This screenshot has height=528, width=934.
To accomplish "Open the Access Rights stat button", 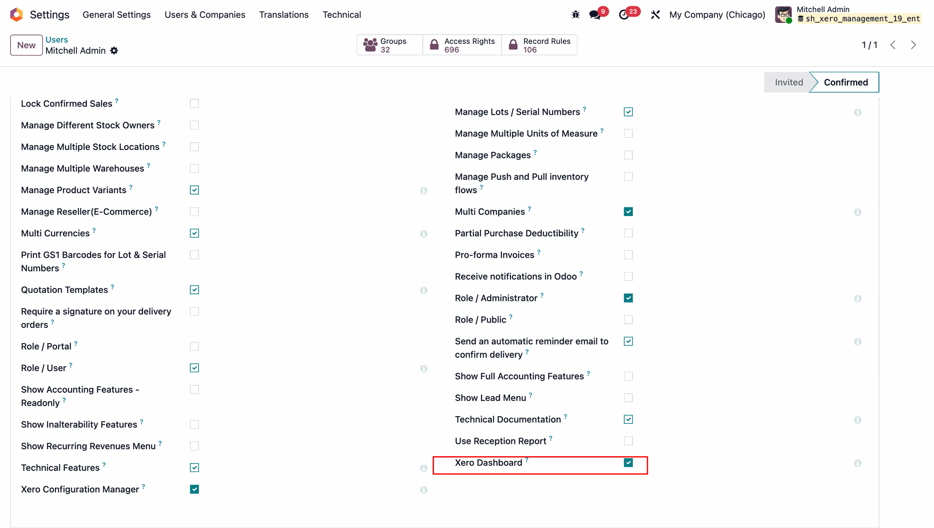I will pyautogui.click(x=462, y=45).
